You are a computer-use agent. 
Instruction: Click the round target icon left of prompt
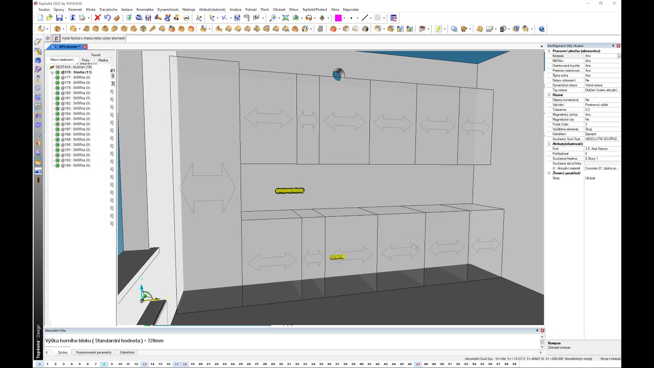(x=48, y=38)
